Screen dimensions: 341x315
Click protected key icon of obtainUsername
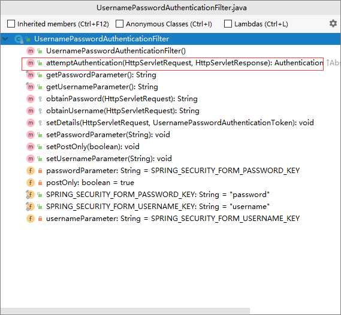tap(40, 111)
